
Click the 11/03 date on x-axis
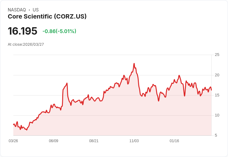coord(134,141)
